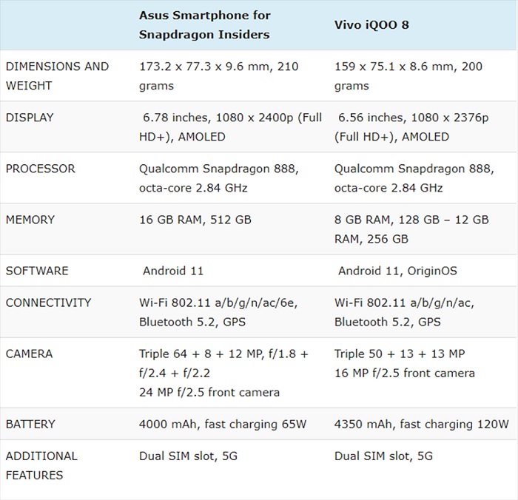
Task: Select the Vivo iQOO 8 column header
Action: click(x=371, y=25)
